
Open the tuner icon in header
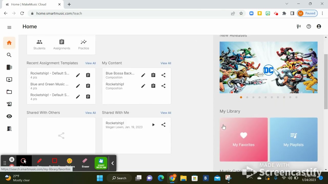pyautogui.click(x=299, y=26)
